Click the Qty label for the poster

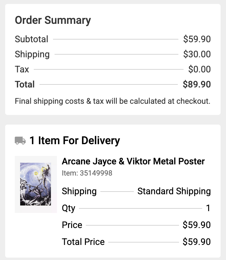[68, 208]
